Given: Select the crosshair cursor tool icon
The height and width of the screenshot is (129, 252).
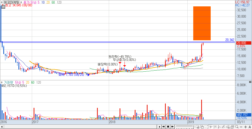Looking at the screenshot, I should (x=211, y=127).
